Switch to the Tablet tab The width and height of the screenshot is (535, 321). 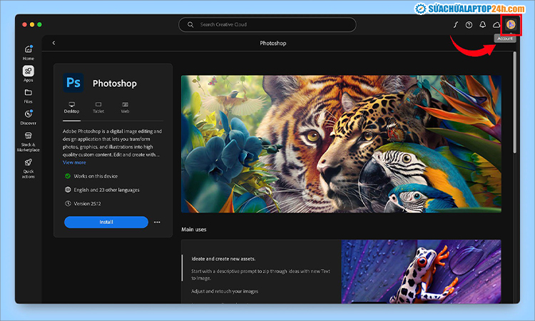[x=98, y=107]
